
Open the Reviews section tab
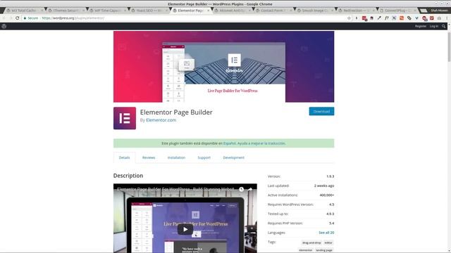pos(149,157)
